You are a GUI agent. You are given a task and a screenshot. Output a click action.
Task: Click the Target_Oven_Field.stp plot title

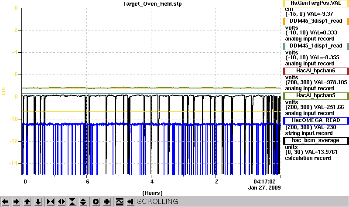(152, 4)
